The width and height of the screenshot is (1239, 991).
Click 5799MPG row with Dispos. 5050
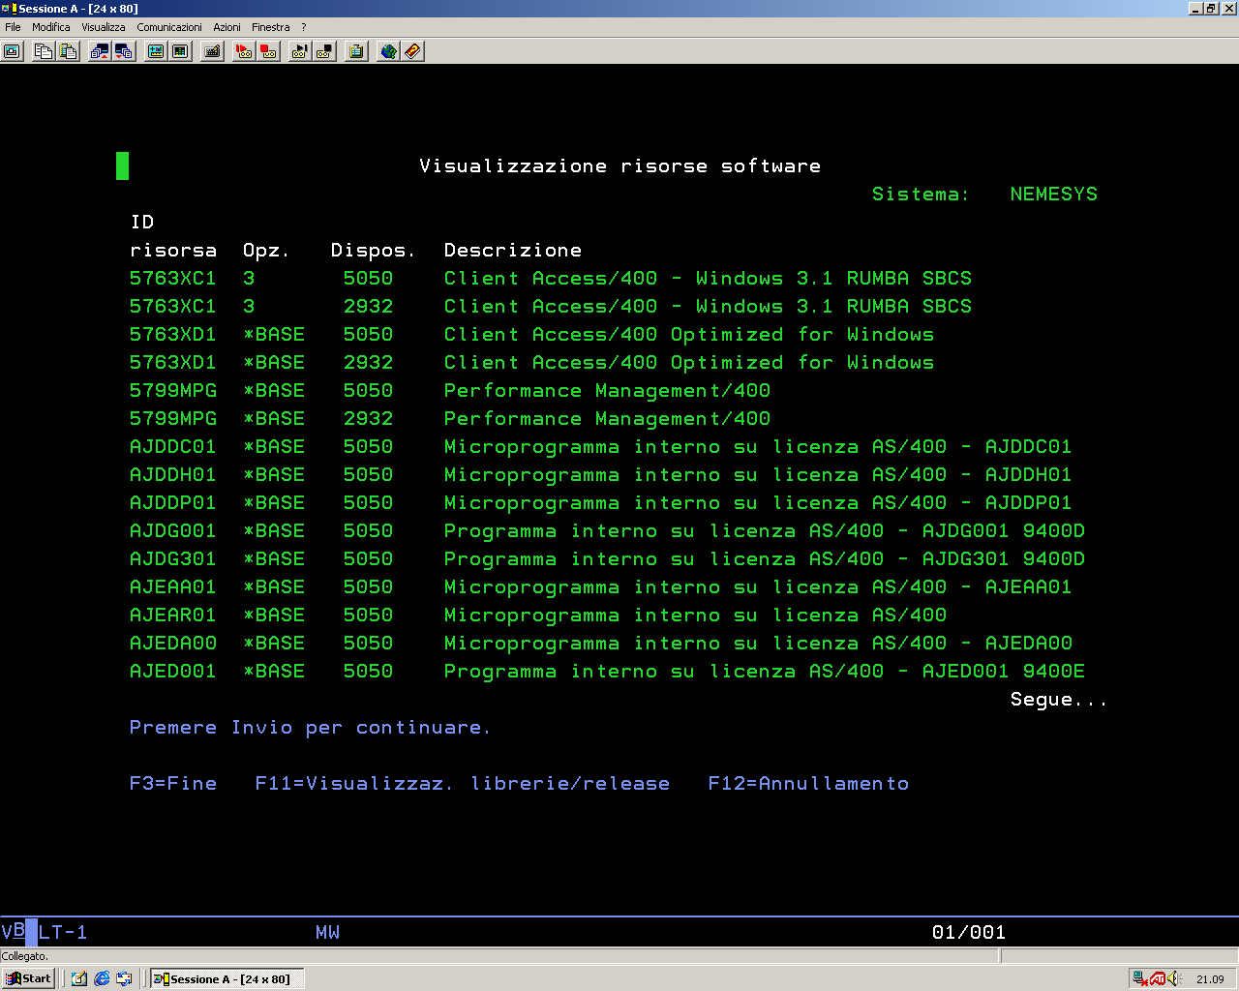point(450,390)
